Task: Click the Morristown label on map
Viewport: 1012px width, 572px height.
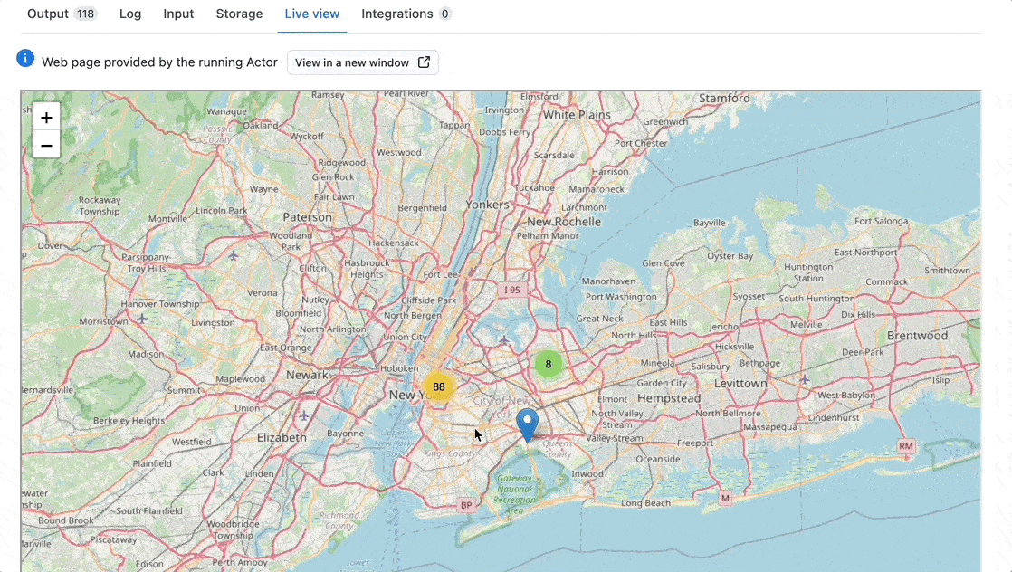Action: pos(104,321)
